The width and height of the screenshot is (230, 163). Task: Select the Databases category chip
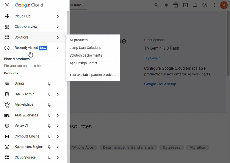(x=172, y=147)
